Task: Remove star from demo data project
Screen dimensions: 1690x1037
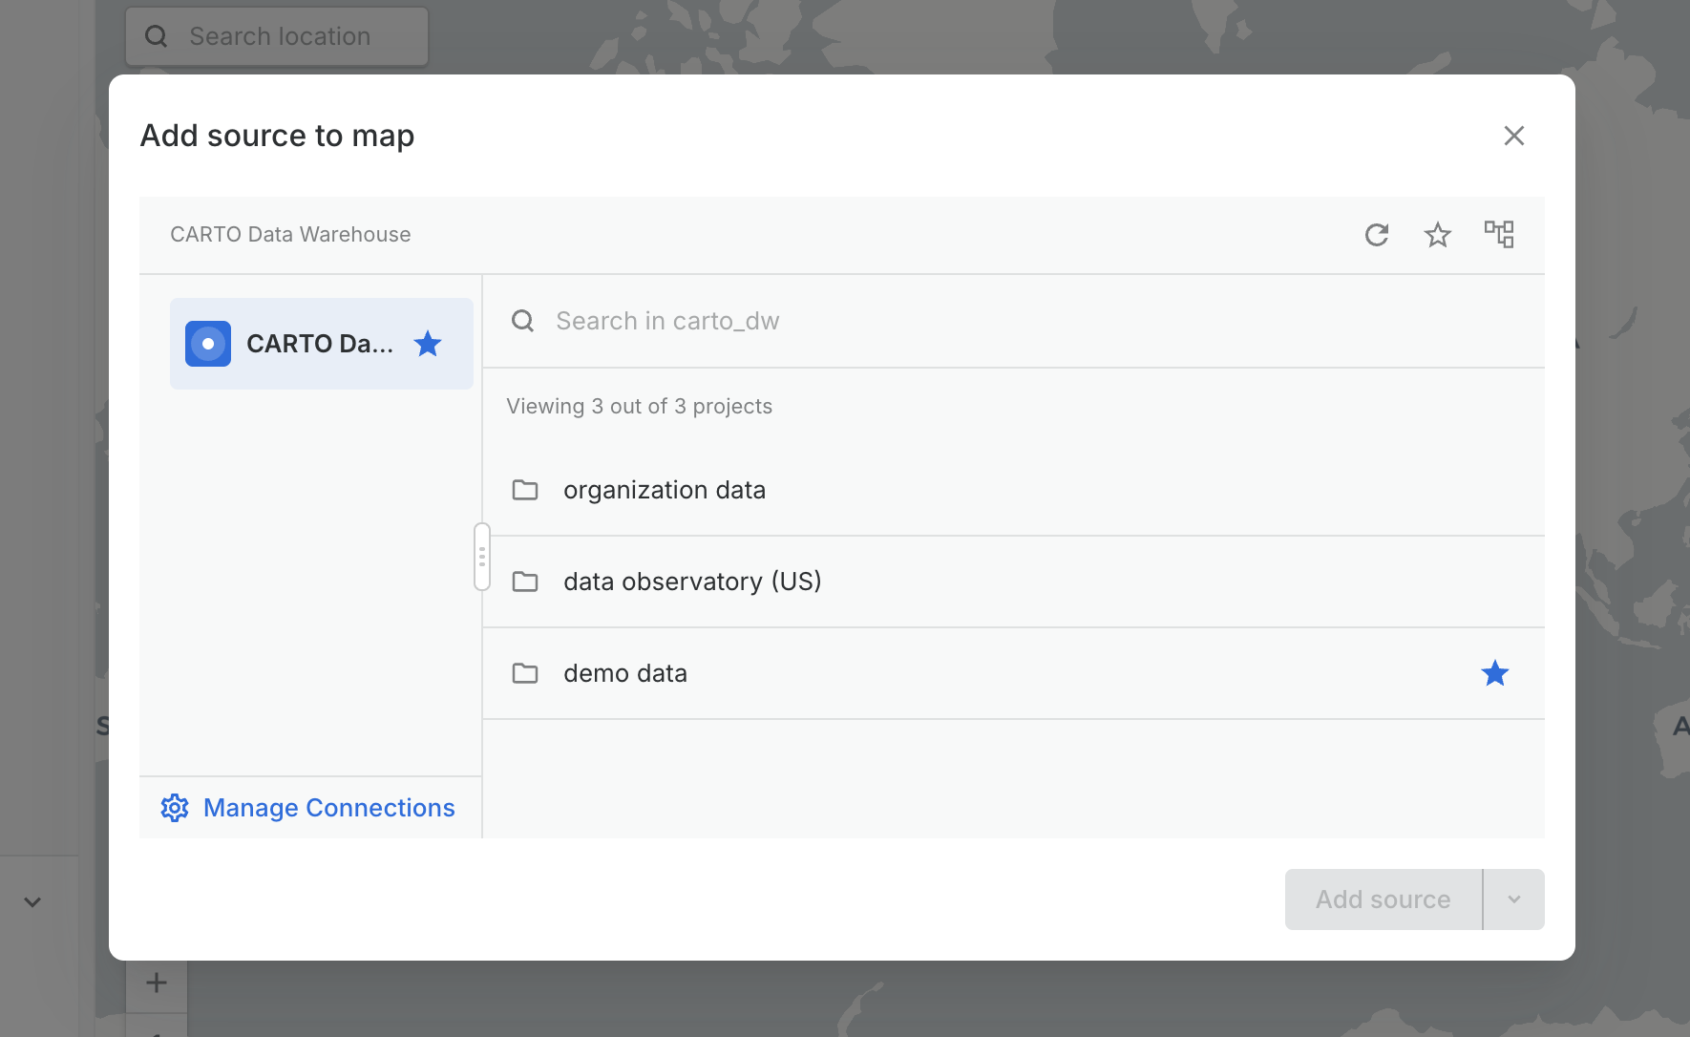Action: tap(1494, 674)
